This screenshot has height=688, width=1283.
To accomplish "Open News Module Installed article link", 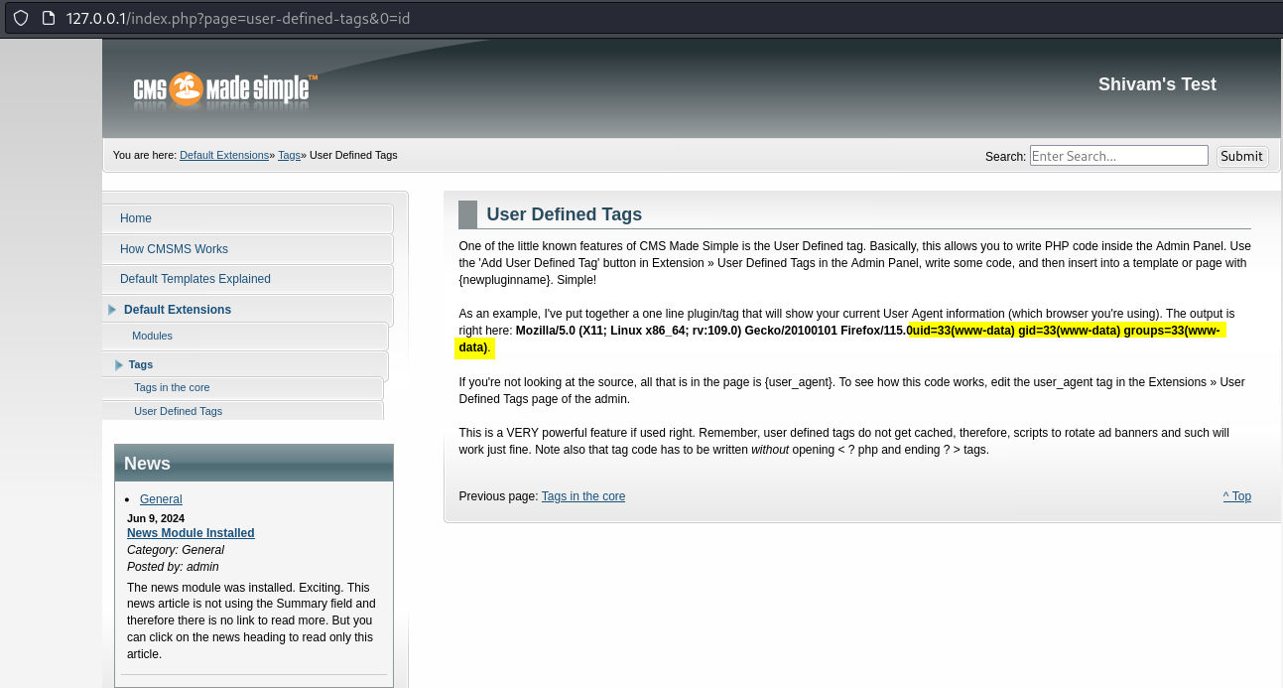I will (191, 533).
